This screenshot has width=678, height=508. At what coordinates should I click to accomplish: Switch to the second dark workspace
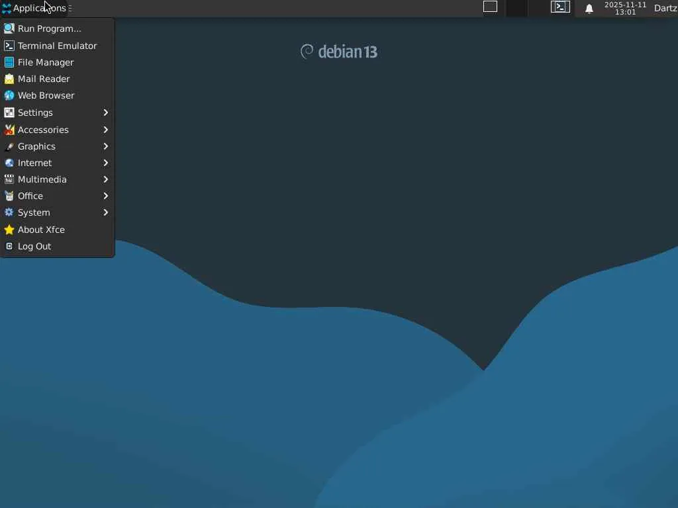click(x=516, y=8)
